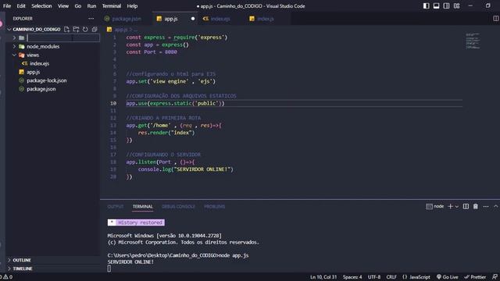Viewport: 500px width, 281px height.
Task: Select the TERMINAL panel tab
Action: pos(142,206)
